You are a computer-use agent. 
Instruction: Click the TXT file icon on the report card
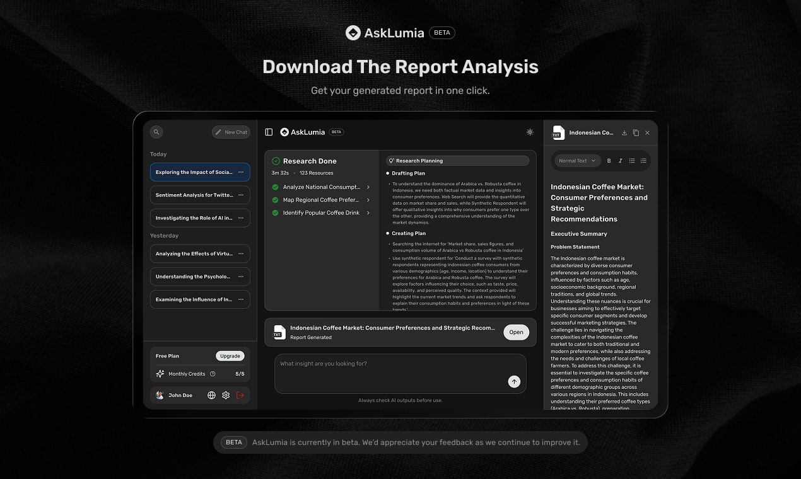click(279, 332)
